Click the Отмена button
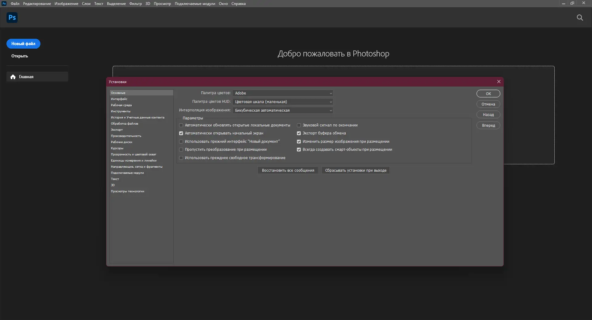 tap(488, 104)
